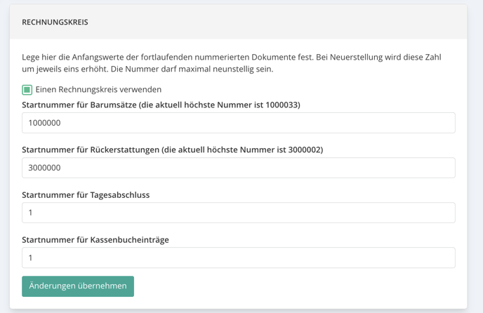Click the 'Startnummer für Tagesabschluss' label
The width and height of the screenshot is (483, 313).
point(86,195)
